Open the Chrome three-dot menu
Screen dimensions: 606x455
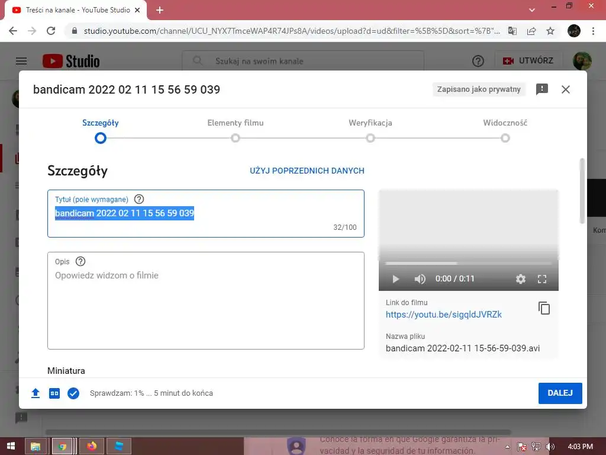click(x=593, y=31)
